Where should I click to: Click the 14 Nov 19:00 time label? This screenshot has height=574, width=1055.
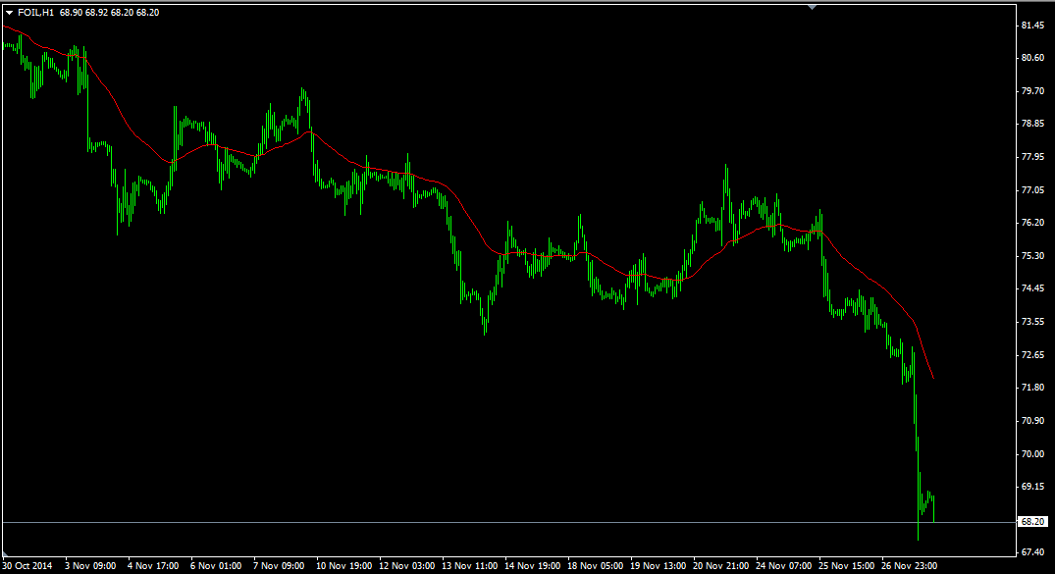click(533, 566)
